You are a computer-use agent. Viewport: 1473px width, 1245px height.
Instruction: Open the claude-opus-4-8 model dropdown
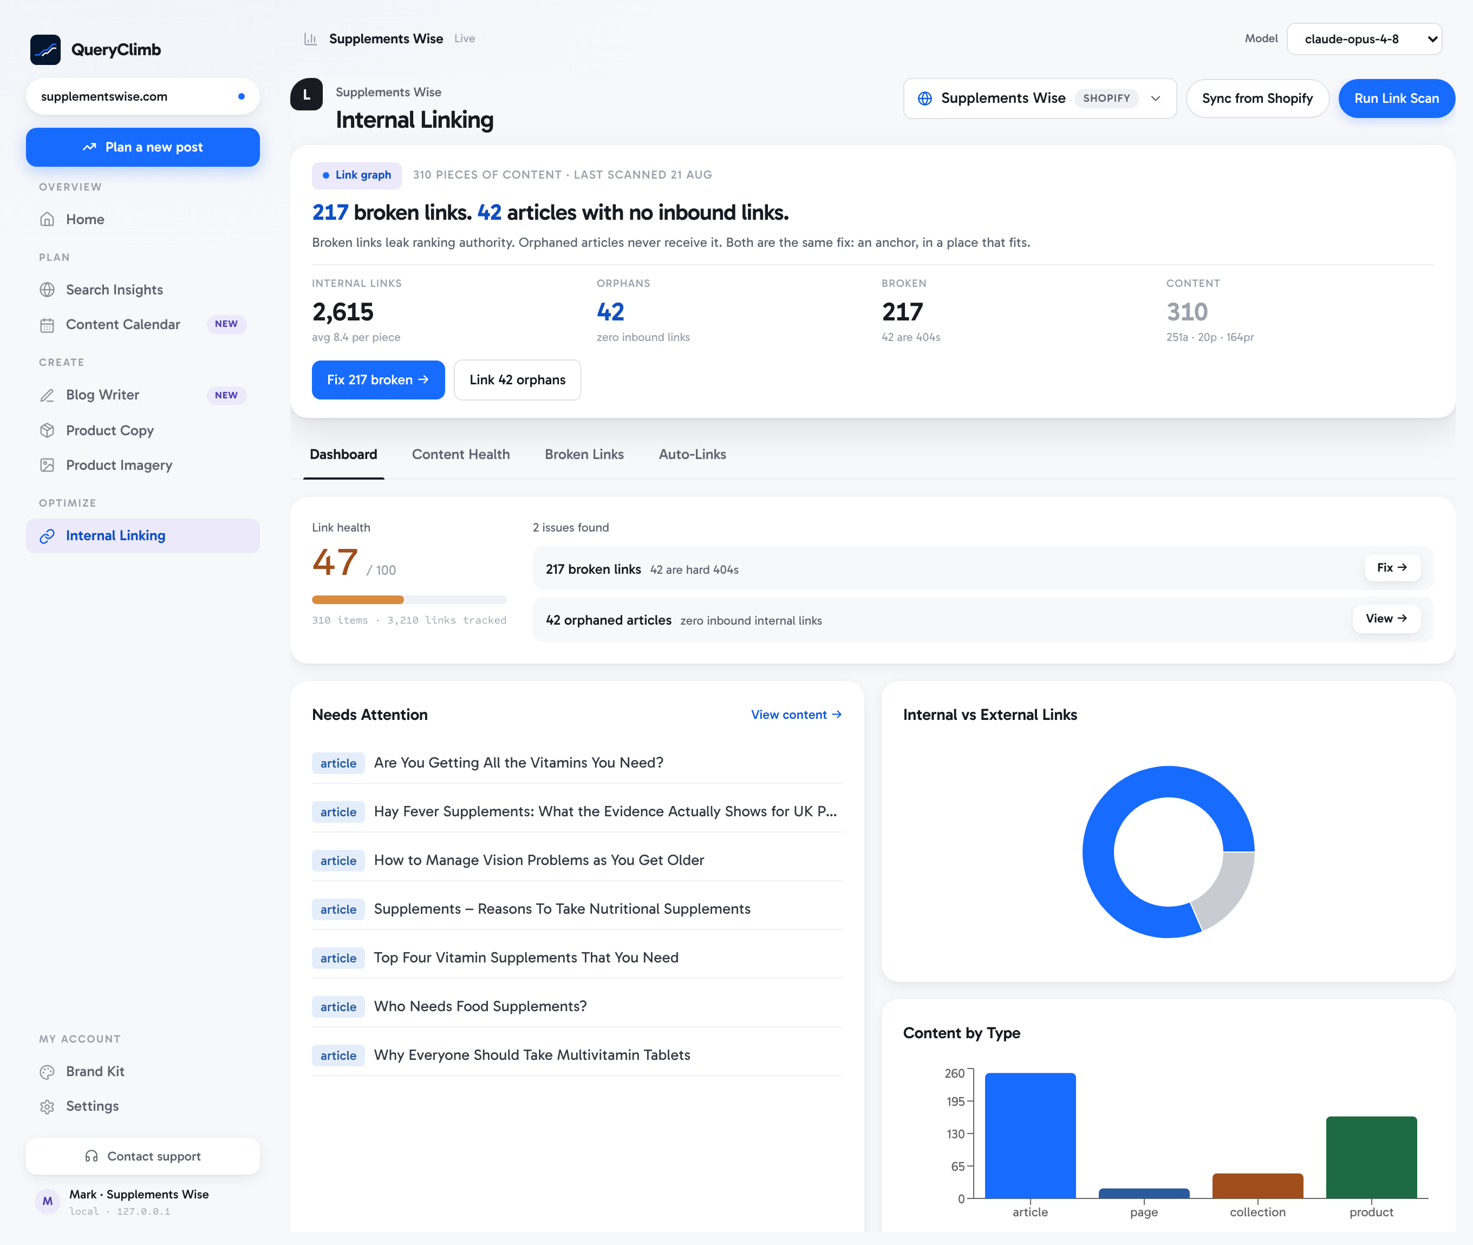tap(1364, 39)
